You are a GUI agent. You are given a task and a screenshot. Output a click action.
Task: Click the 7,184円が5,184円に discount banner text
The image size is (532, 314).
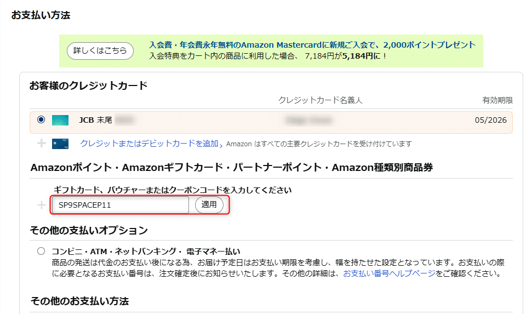click(x=346, y=56)
